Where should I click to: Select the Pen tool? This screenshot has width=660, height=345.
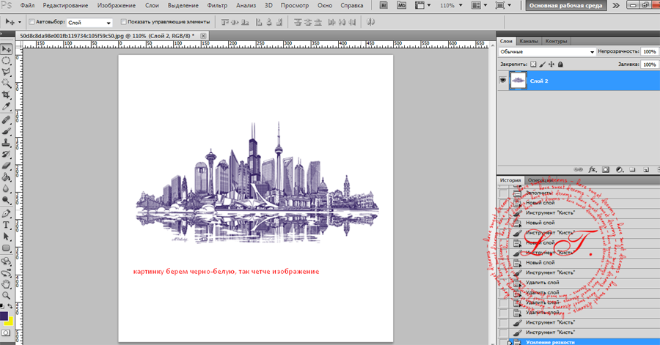[6, 214]
